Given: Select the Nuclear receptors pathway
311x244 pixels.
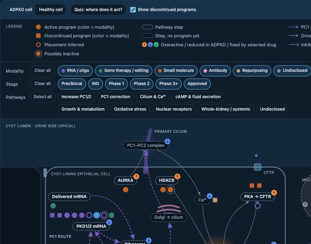Looking at the screenshot, I should coord(174,109).
